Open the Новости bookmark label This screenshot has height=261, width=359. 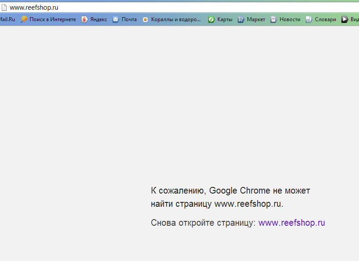click(x=290, y=19)
